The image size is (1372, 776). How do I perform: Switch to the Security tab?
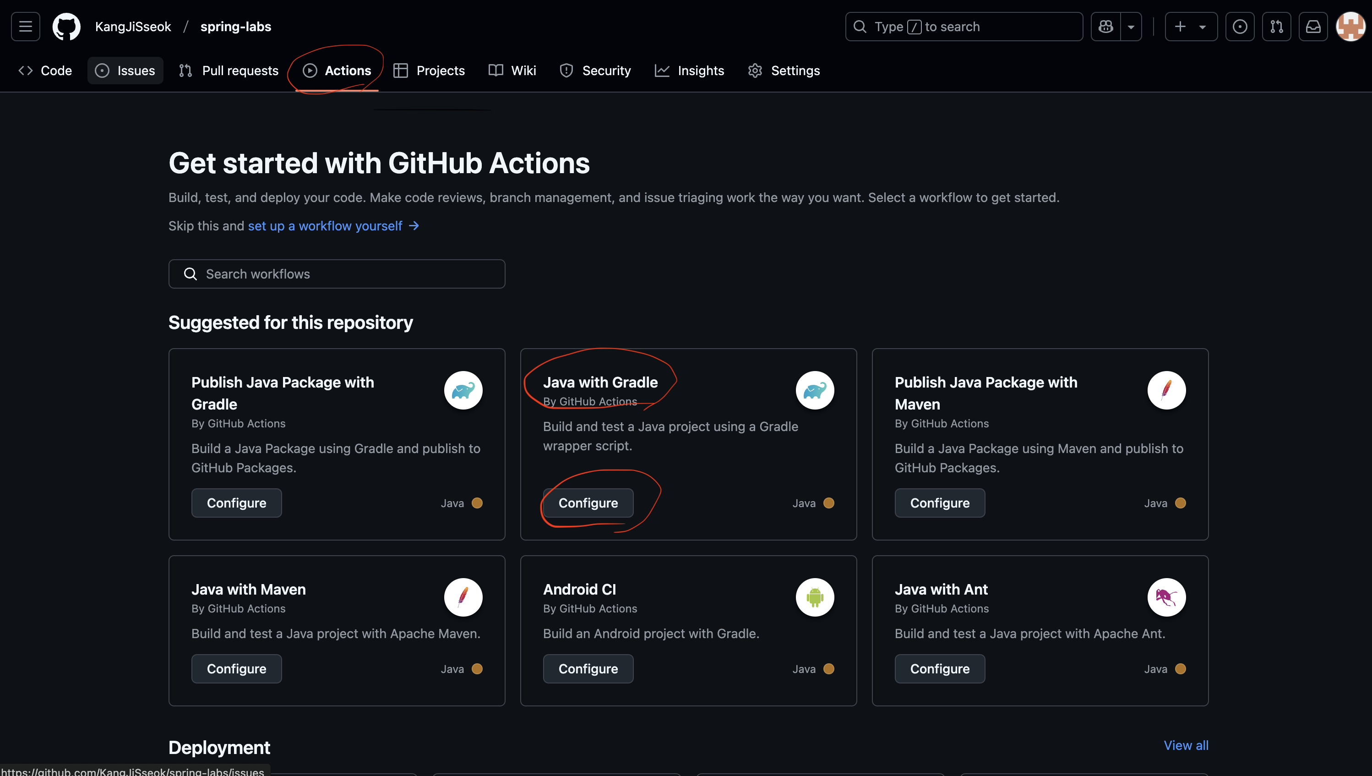pos(595,71)
